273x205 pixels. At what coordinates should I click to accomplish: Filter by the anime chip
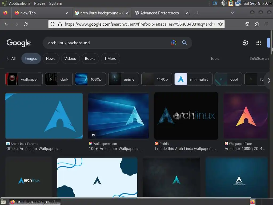coord(124,79)
